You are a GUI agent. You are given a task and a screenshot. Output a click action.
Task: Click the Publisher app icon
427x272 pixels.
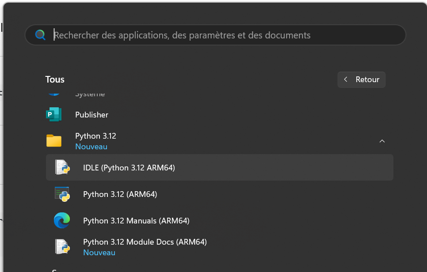[54, 115]
